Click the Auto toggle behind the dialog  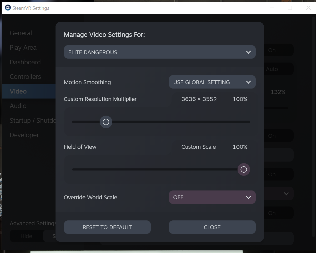point(278,69)
